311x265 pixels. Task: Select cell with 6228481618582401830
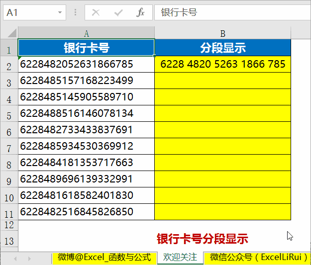(86, 195)
